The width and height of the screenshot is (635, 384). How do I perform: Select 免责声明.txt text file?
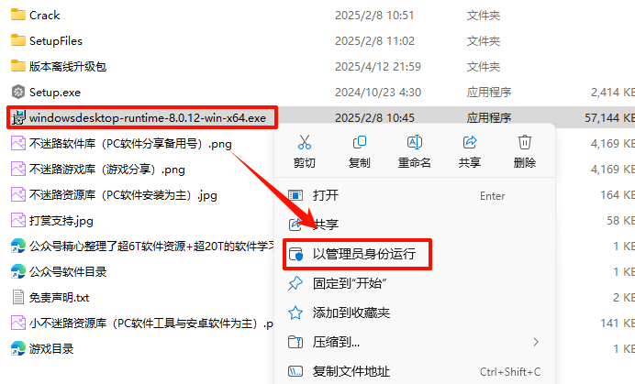[50, 298]
